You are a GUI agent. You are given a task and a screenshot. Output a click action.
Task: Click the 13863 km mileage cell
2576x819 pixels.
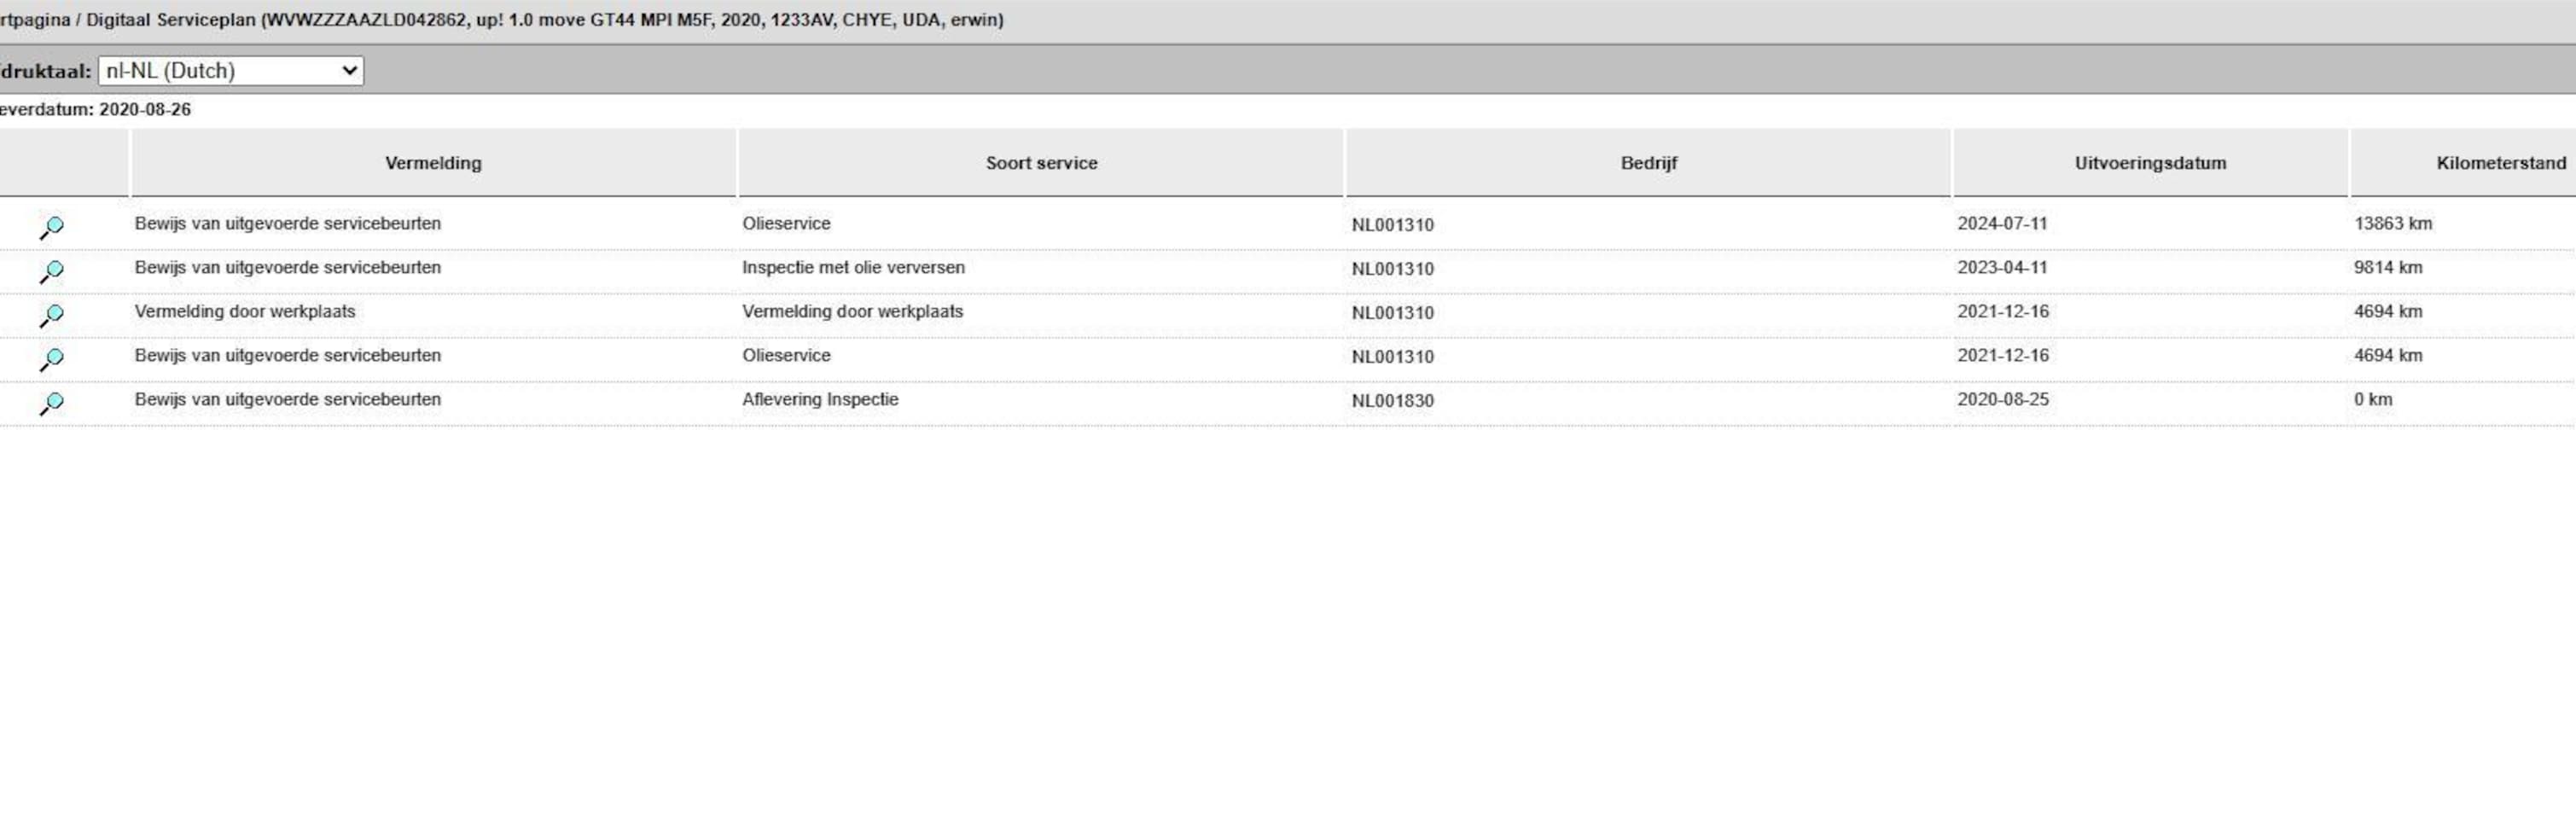click(2392, 224)
